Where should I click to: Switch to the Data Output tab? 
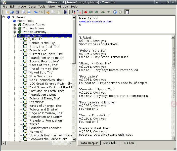click(89, 143)
